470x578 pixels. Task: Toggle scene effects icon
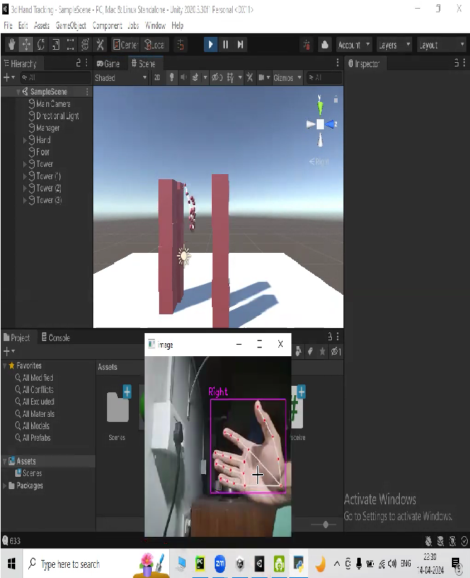tap(195, 78)
